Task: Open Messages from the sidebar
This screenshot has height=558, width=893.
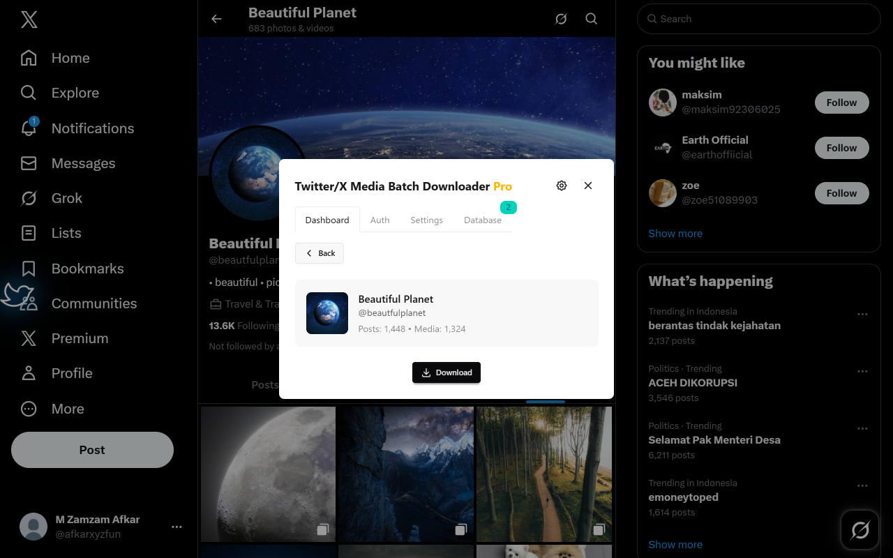Action: click(x=84, y=163)
